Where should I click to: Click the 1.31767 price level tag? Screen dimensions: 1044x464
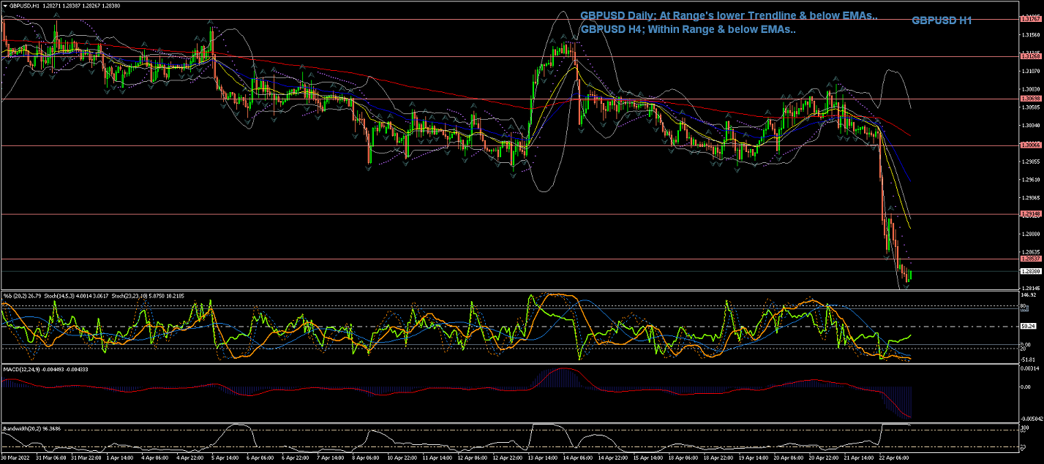1029,19
